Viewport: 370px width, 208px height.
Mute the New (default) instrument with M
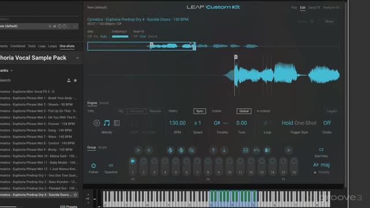click(54, 26)
